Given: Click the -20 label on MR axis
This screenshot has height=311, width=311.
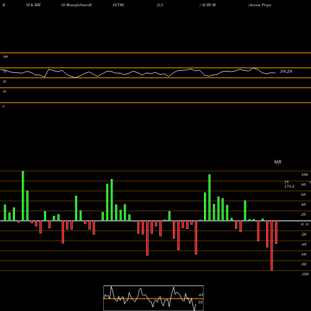Looking at the screenshot, I should click(x=304, y=234).
